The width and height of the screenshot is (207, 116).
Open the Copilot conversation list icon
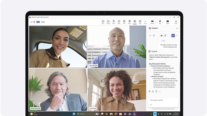click(150, 36)
